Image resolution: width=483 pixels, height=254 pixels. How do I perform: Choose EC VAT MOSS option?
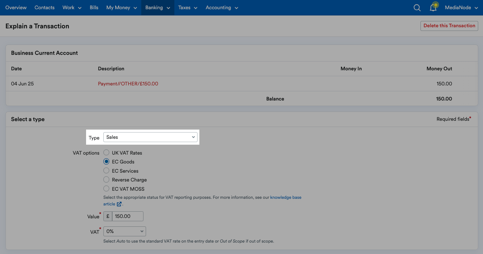106,189
